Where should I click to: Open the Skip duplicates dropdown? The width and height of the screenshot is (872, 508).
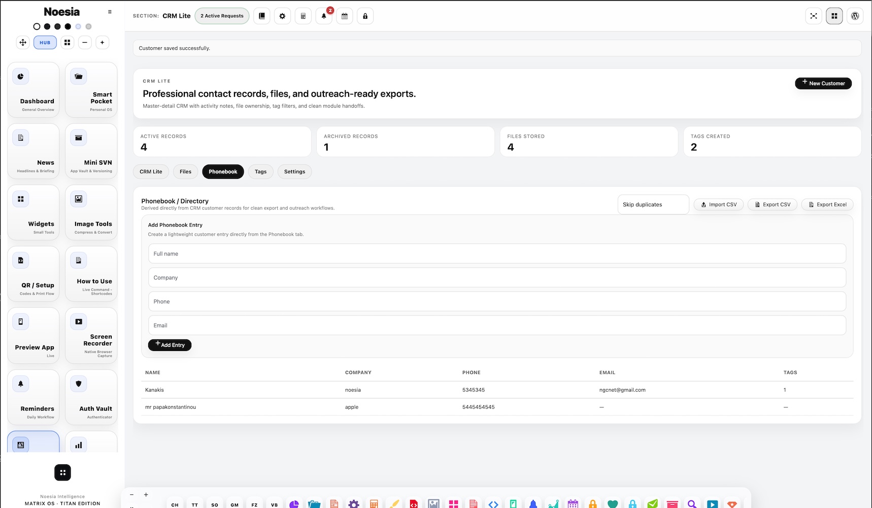click(x=653, y=205)
